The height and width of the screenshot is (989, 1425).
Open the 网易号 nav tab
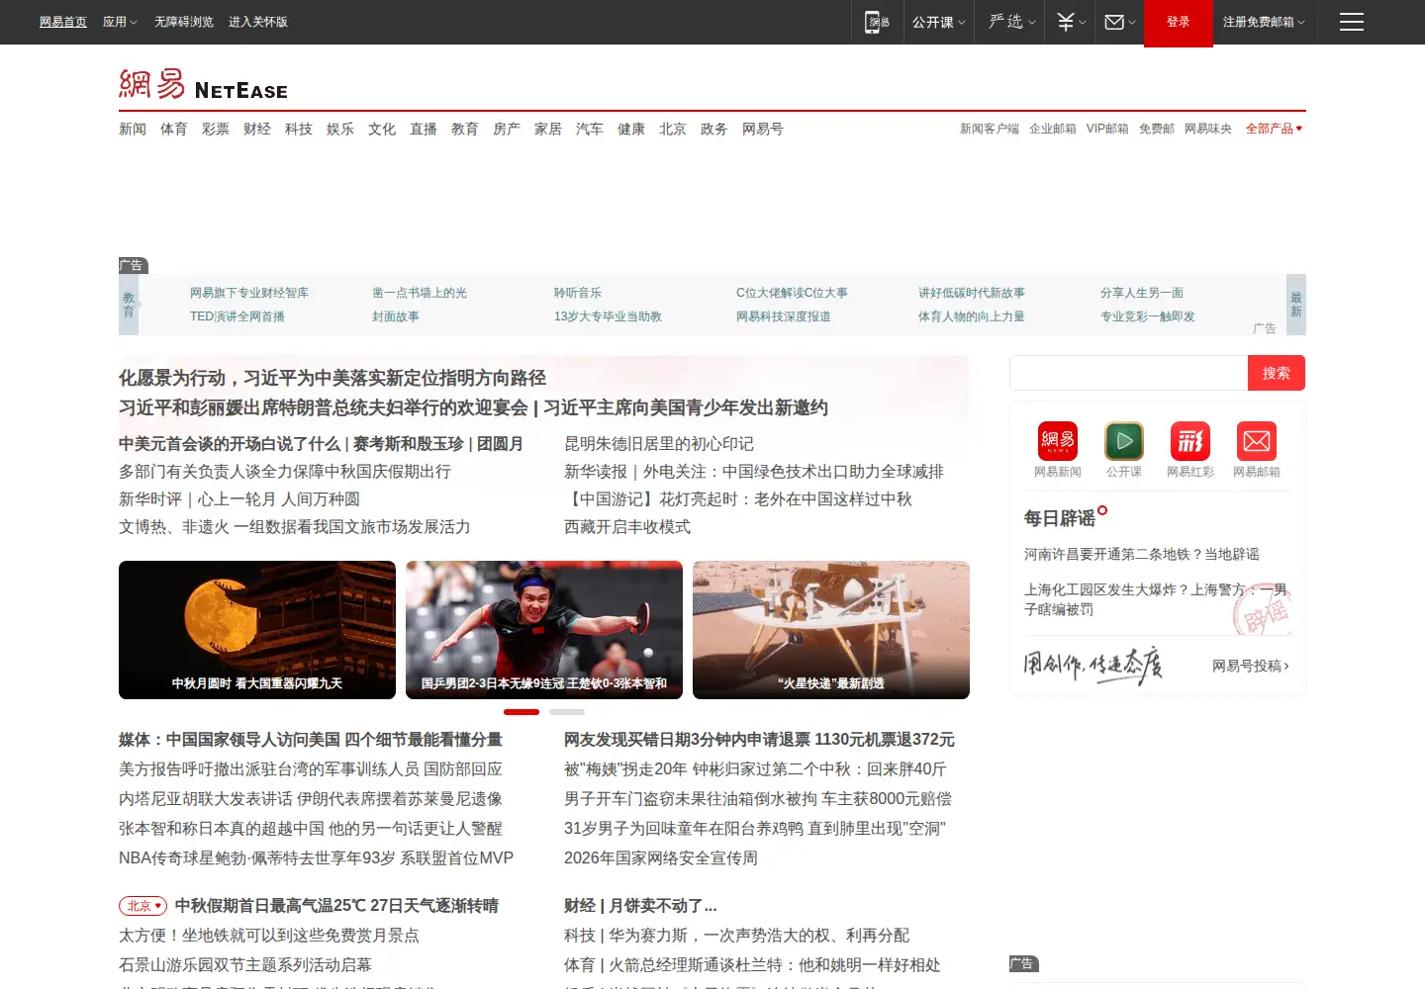pos(763,129)
